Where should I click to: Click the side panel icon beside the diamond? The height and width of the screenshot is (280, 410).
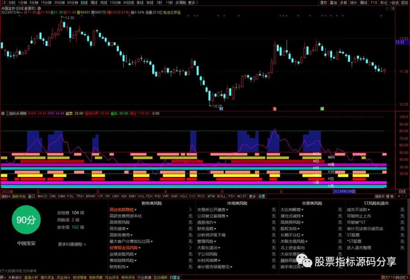click(x=392, y=8)
